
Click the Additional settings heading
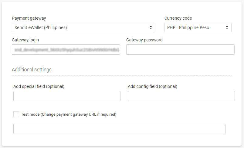click(x=32, y=69)
